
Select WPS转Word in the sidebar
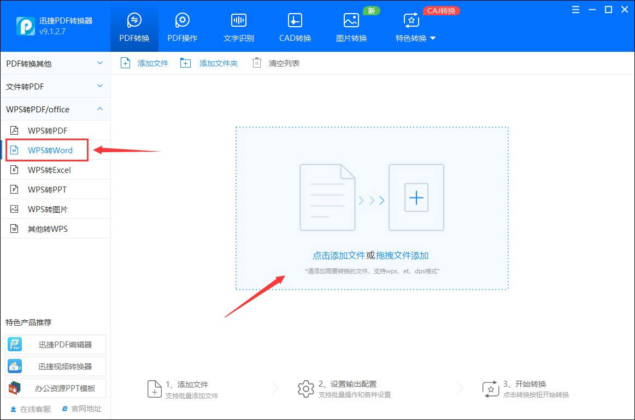point(56,150)
